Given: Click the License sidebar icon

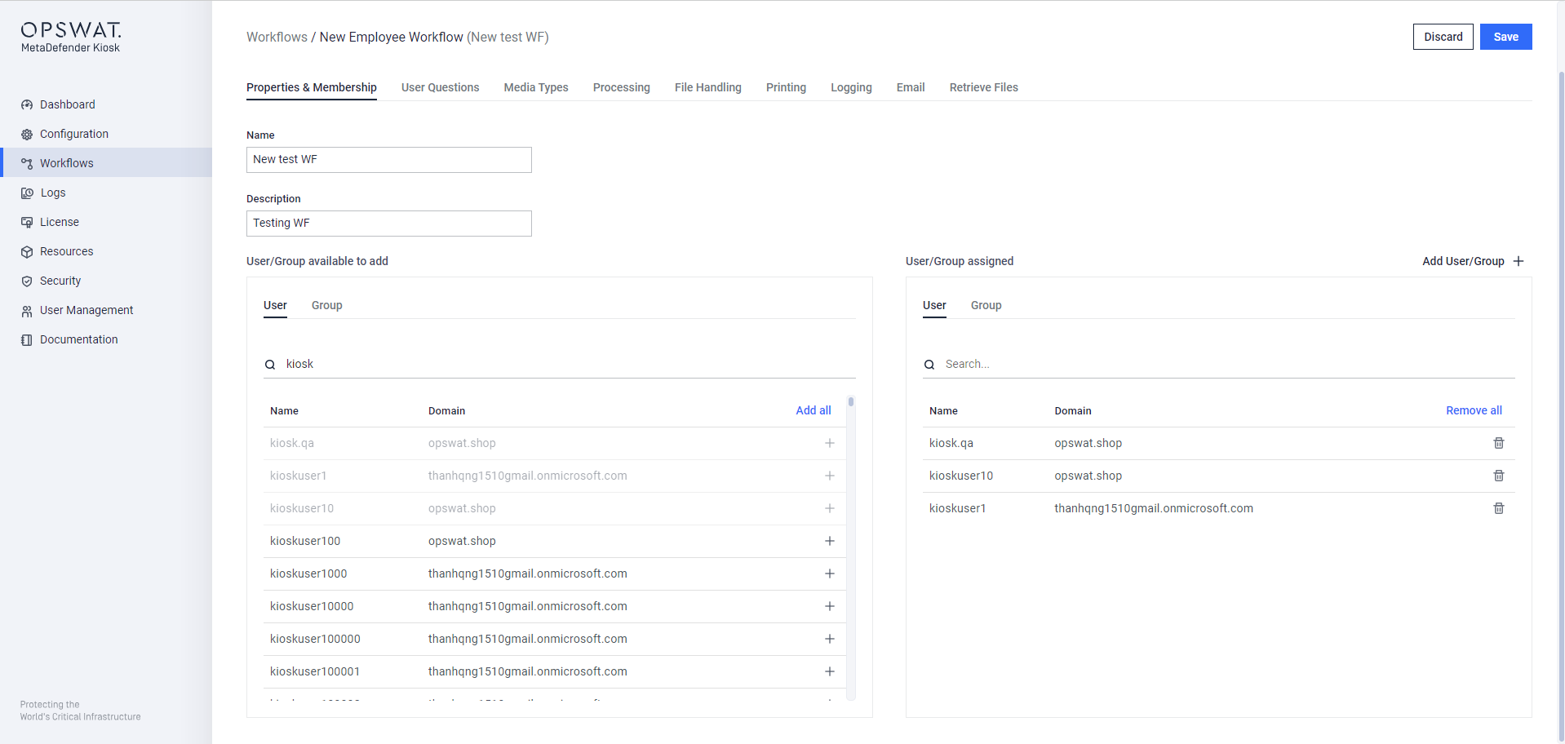Looking at the screenshot, I should click(x=27, y=223).
